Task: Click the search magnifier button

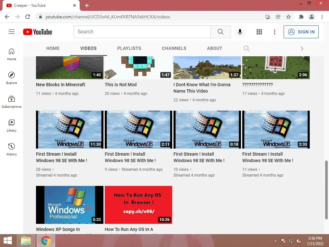Action: (220, 32)
